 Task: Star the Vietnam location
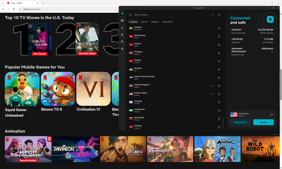219,127
